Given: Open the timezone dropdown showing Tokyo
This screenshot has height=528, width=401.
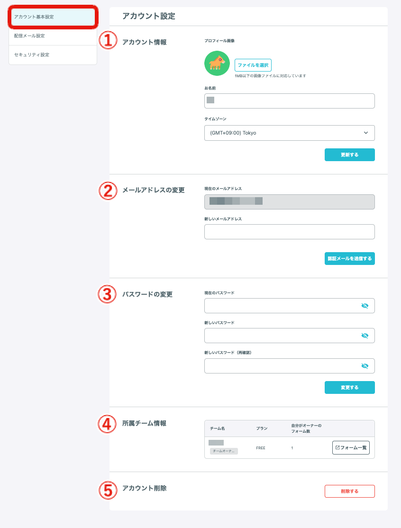Looking at the screenshot, I should pyautogui.click(x=289, y=133).
